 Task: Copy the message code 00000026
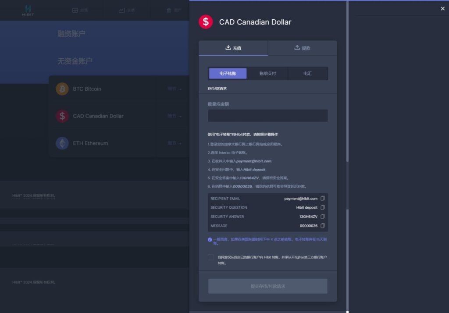pos(323,226)
